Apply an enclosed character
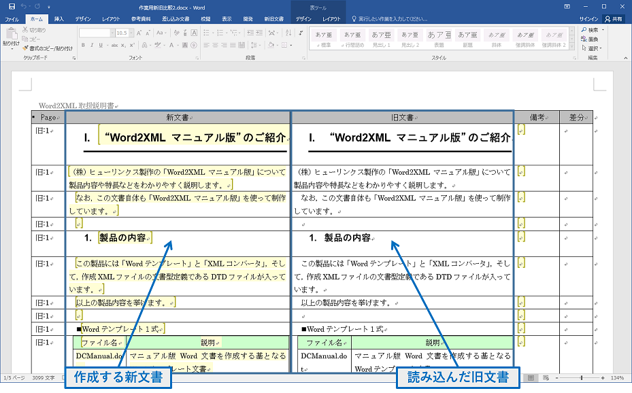Screen dimensions: 632x393 pyautogui.click(x=194, y=45)
